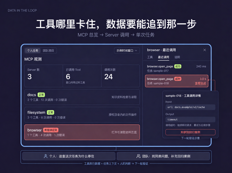This screenshot has height=173, width=232.
Task: Select the 最近调用 tab
Action: click(163, 57)
